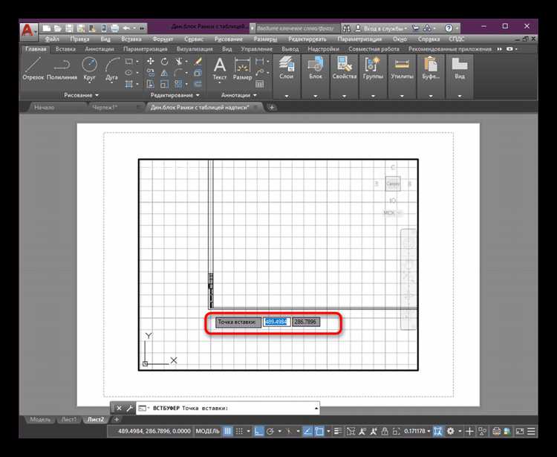Screen dimensions: 557x457
Task: Open the Файл menu
Action: [x=52, y=39]
